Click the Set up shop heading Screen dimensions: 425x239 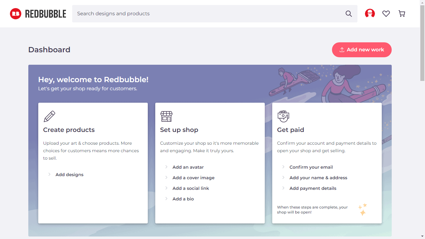(179, 130)
